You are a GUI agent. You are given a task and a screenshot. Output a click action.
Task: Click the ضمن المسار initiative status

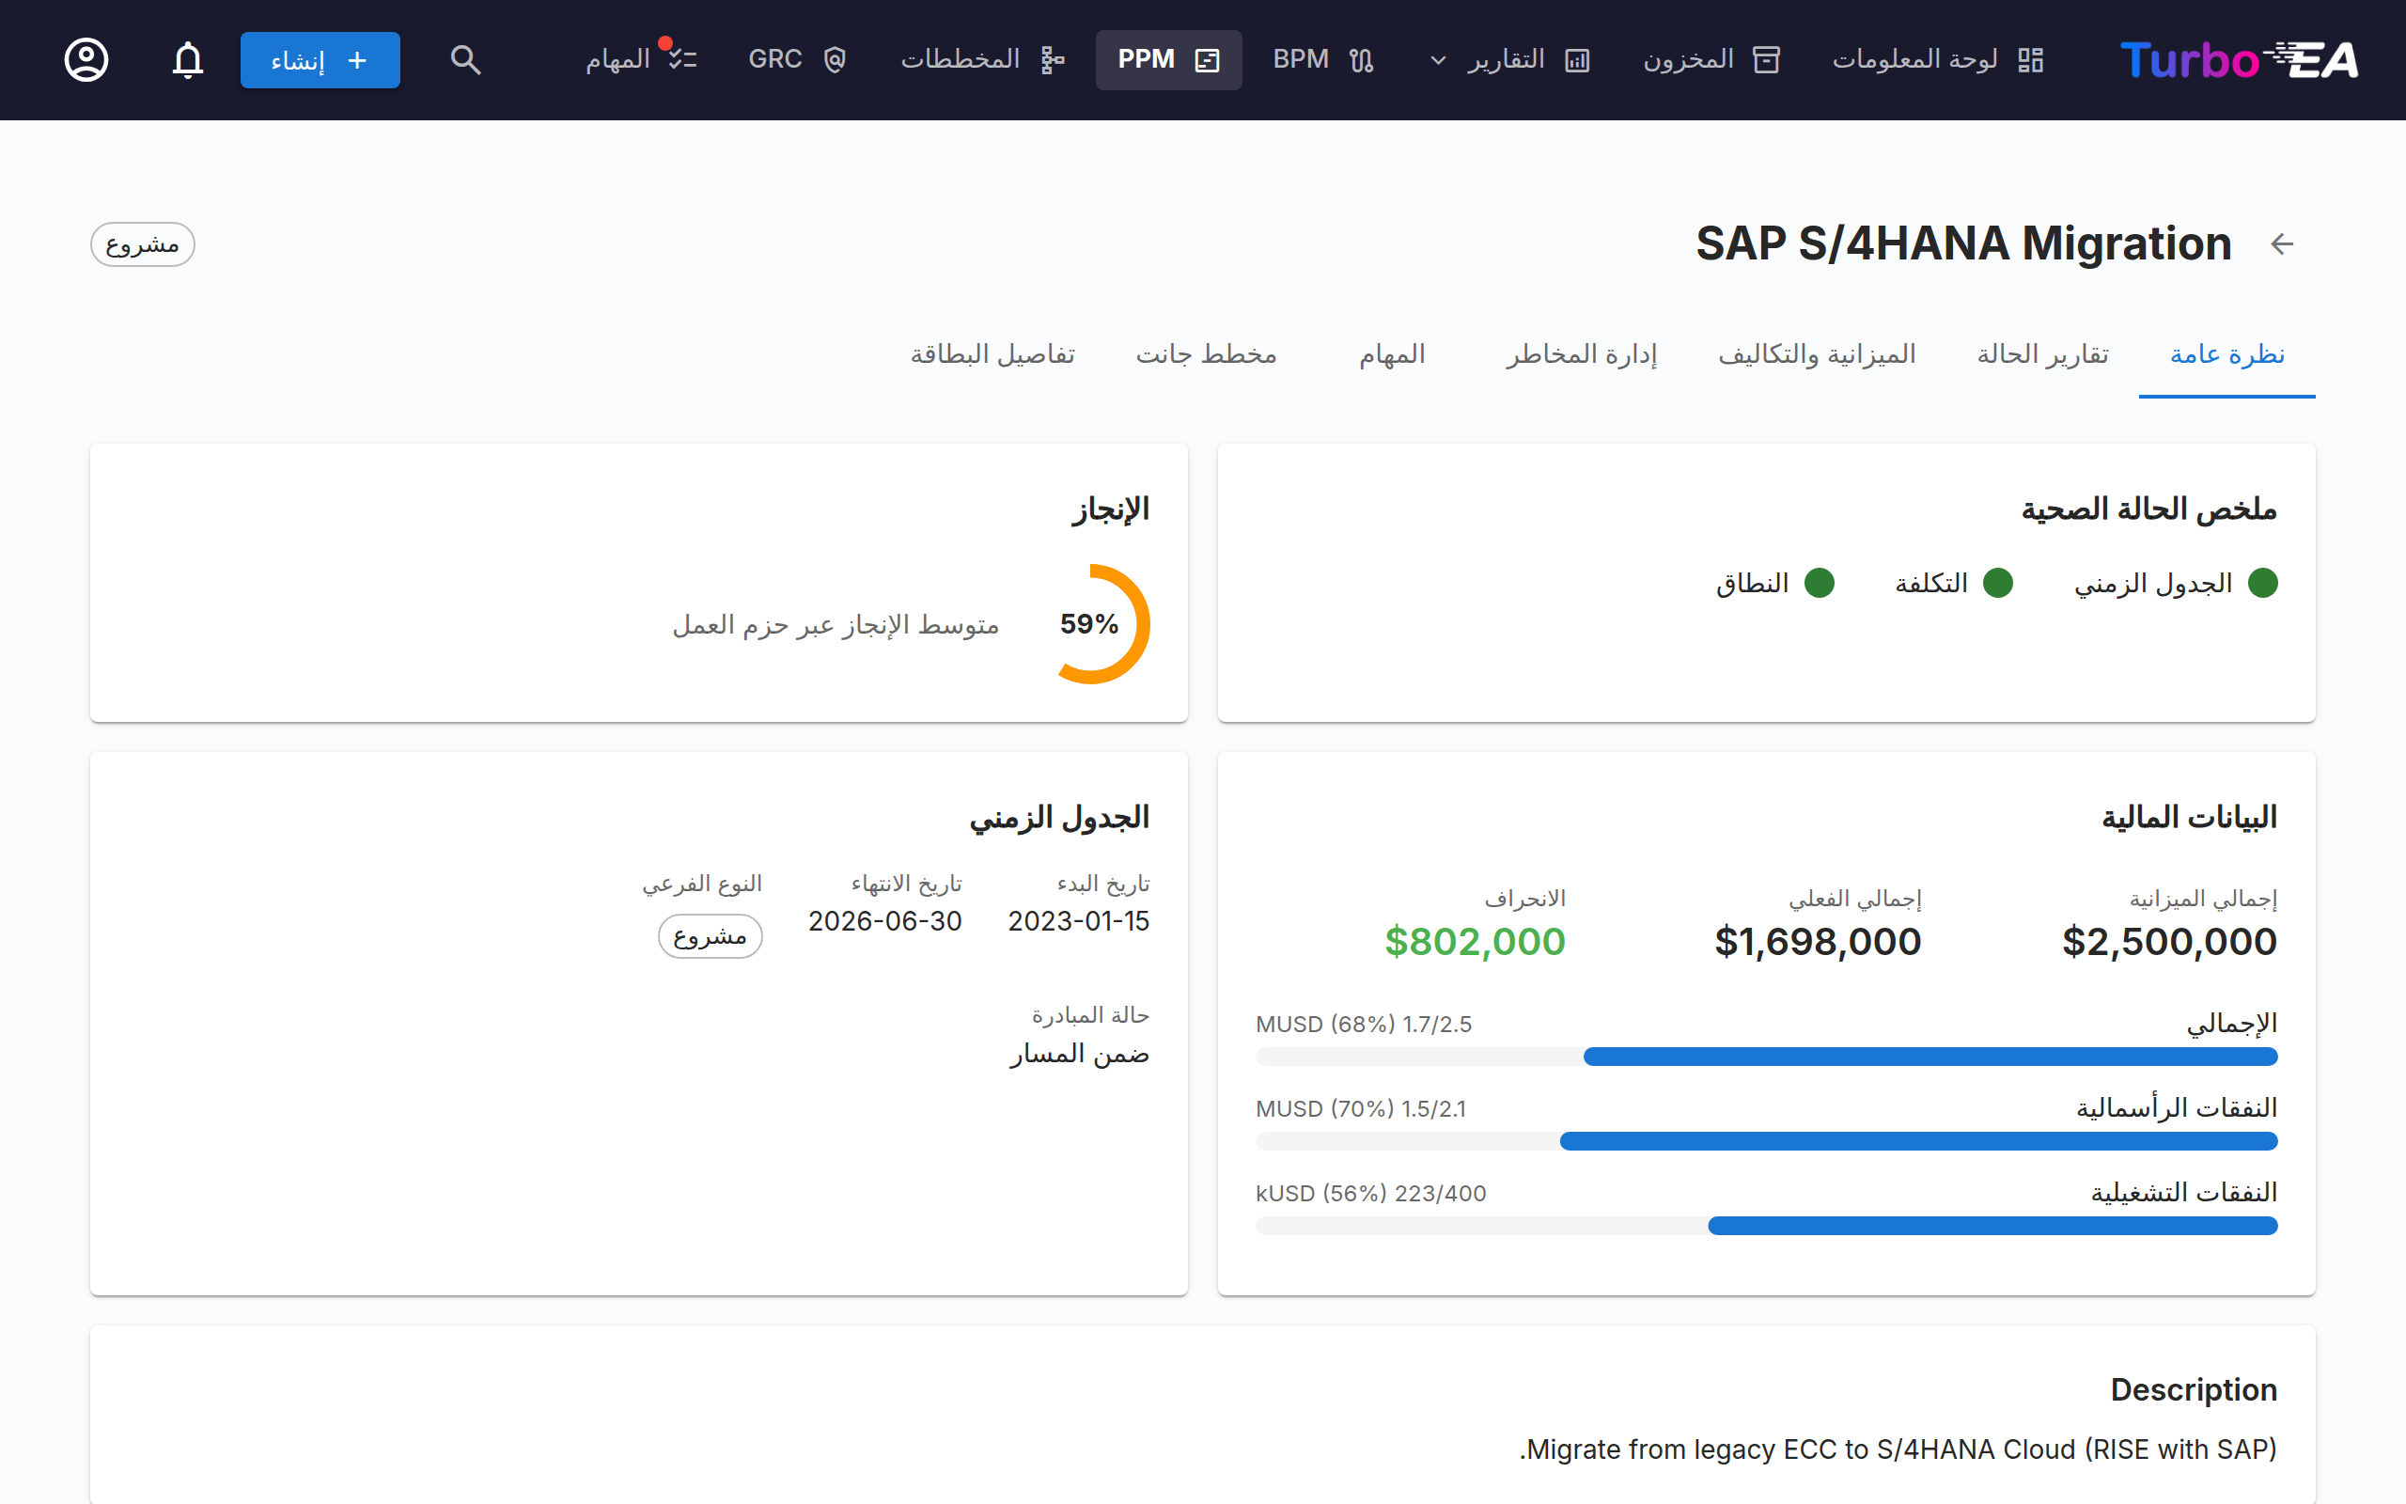pos(1080,1054)
